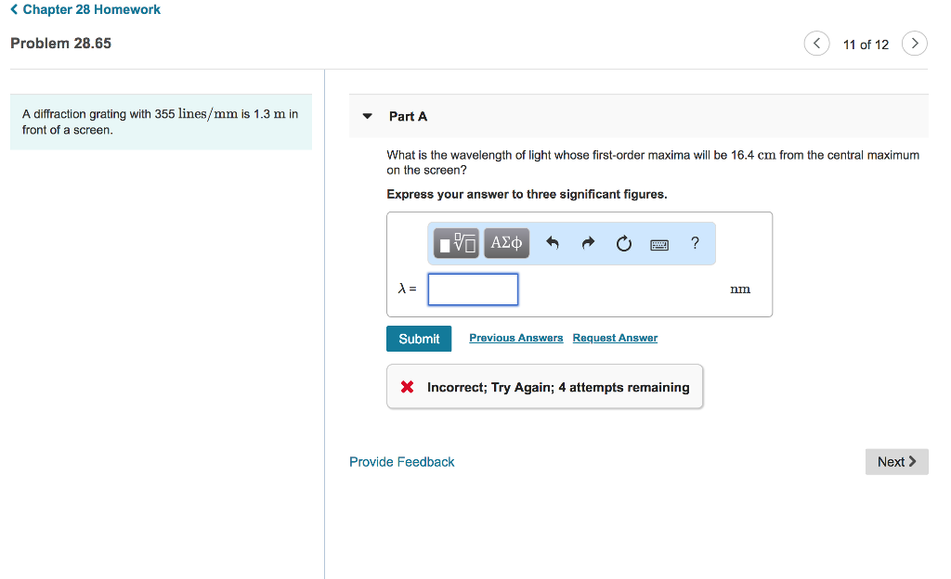Screen dimensions: 951x579
Task: Collapse the Part A section triangle
Action: [367, 117]
